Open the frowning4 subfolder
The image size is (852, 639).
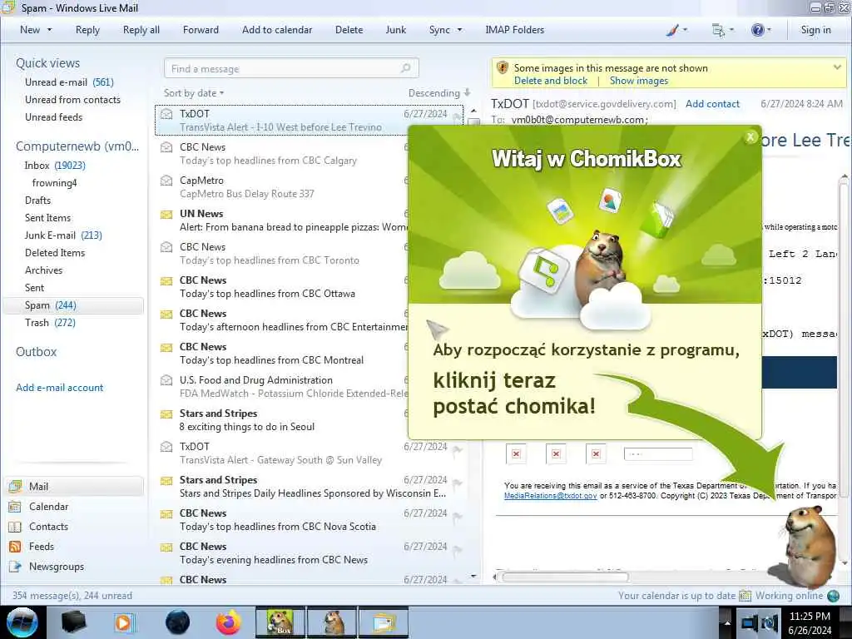[x=54, y=182]
